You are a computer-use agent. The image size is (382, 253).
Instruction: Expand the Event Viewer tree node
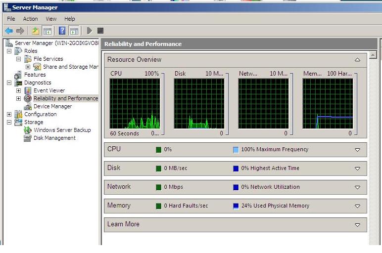click(x=18, y=90)
